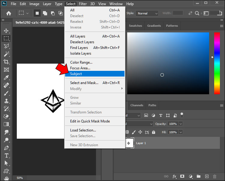Viewport: 225px width, 181px height.
Task: Select the Polygonal Lasso tool
Action: coord(6,46)
